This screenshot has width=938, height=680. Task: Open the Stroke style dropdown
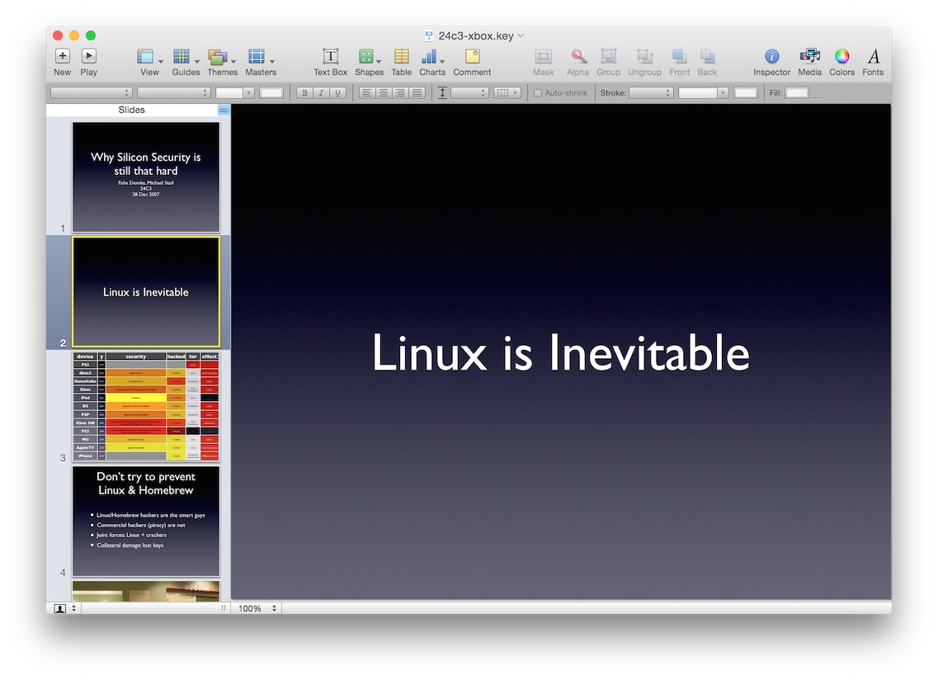click(651, 93)
